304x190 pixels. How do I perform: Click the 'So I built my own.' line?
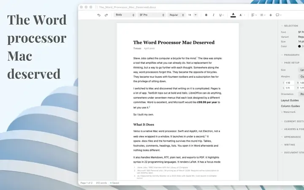(143, 114)
